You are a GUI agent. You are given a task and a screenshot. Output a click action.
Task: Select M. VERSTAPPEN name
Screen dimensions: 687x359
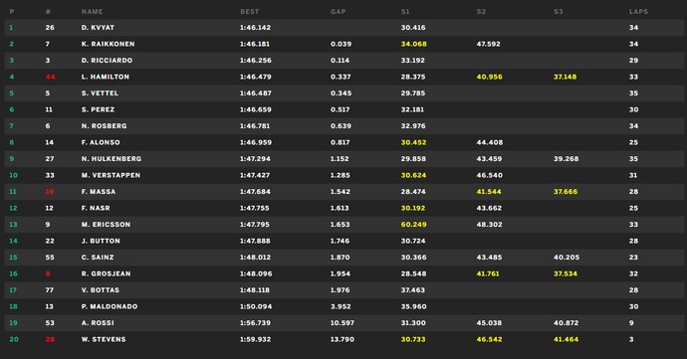(111, 175)
